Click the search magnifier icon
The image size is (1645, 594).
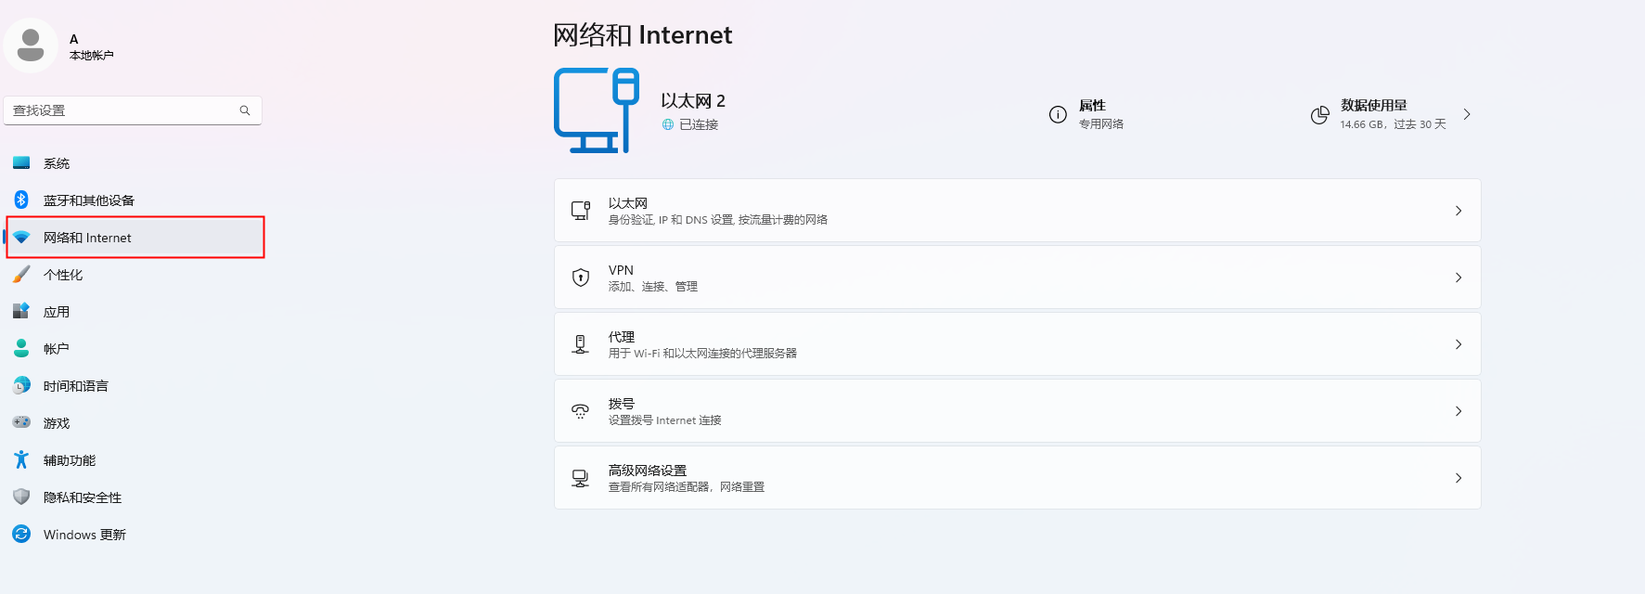[245, 110]
